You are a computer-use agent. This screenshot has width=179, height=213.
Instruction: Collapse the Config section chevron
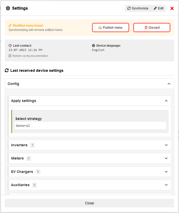point(169,84)
